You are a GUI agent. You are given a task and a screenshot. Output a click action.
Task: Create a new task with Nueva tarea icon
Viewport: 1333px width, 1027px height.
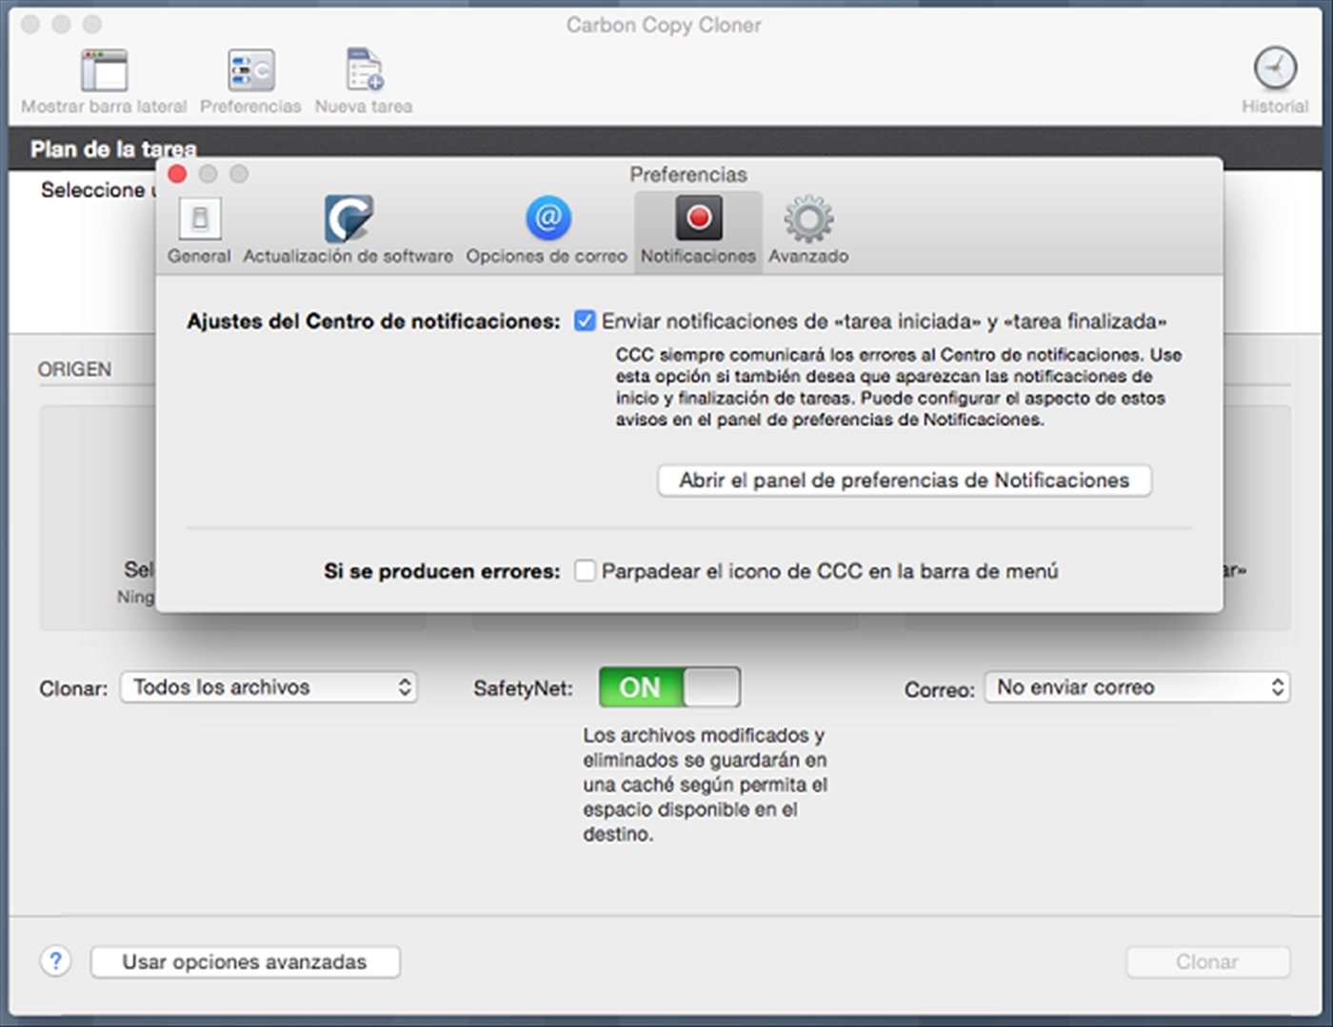pyautogui.click(x=364, y=71)
